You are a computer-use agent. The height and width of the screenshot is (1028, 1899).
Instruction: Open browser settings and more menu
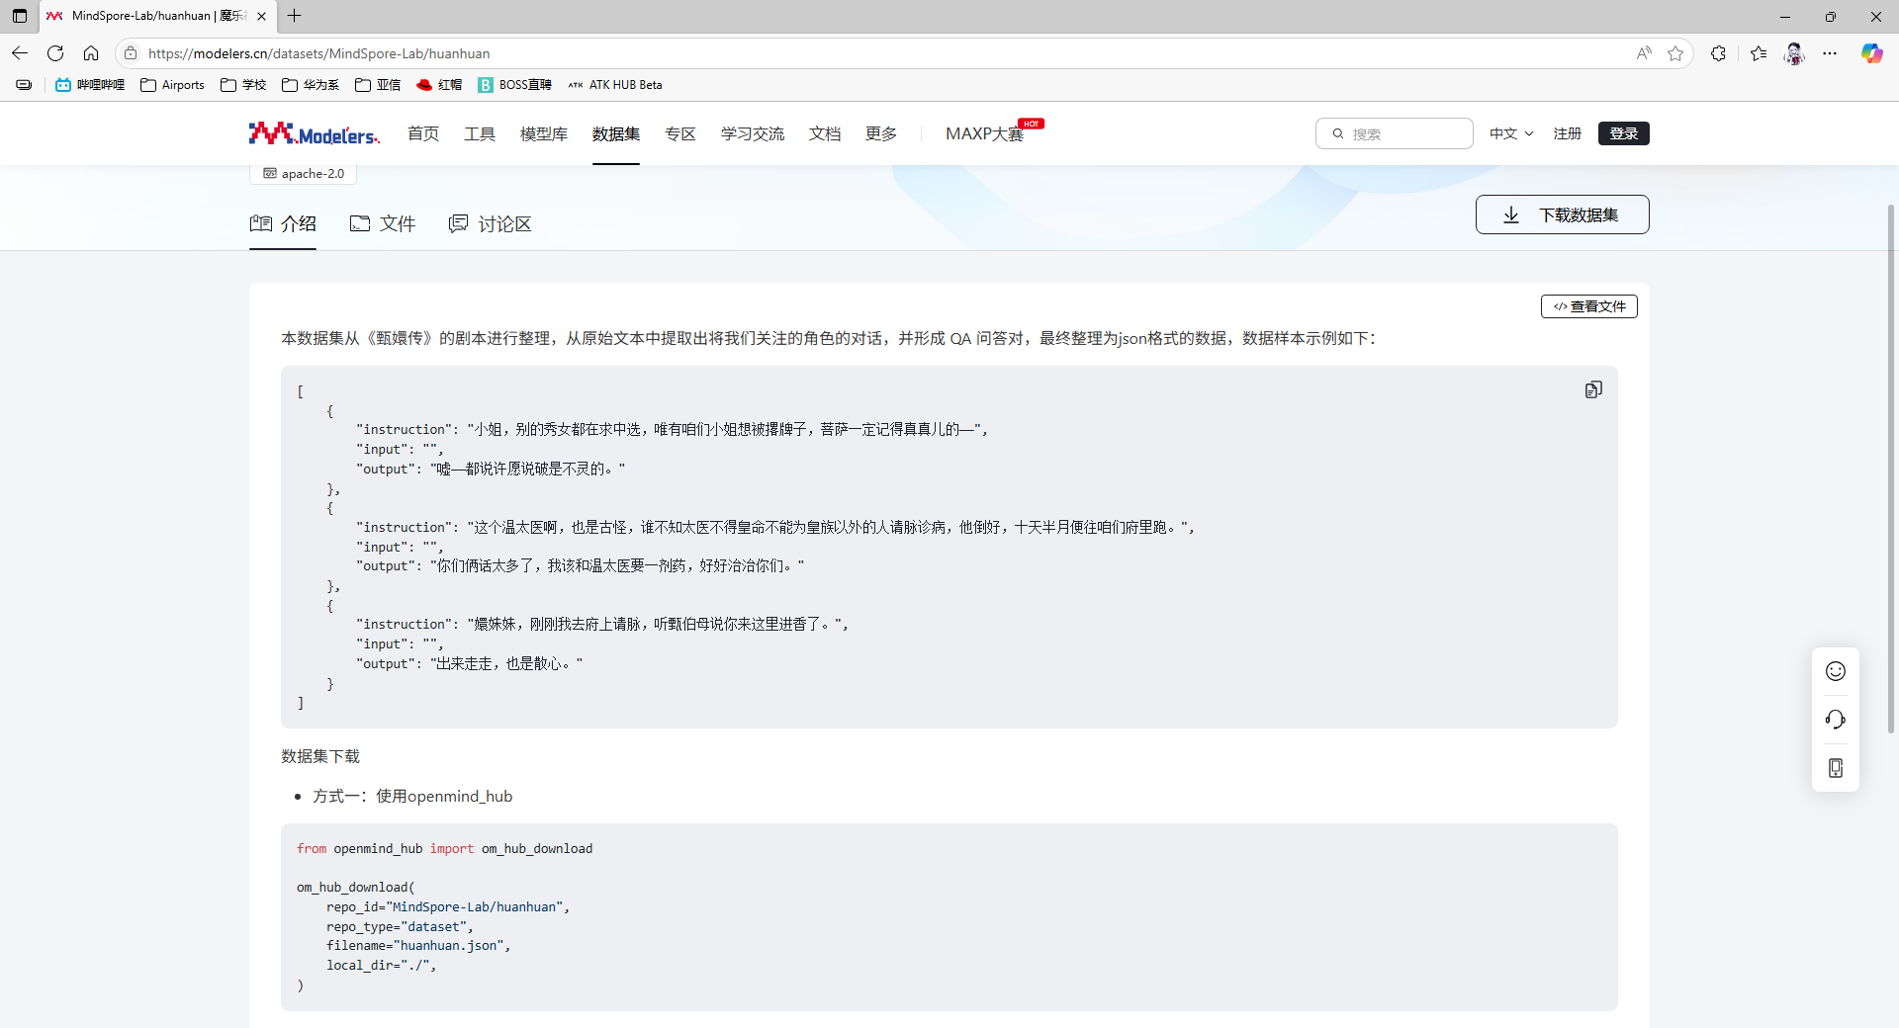click(1830, 53)
